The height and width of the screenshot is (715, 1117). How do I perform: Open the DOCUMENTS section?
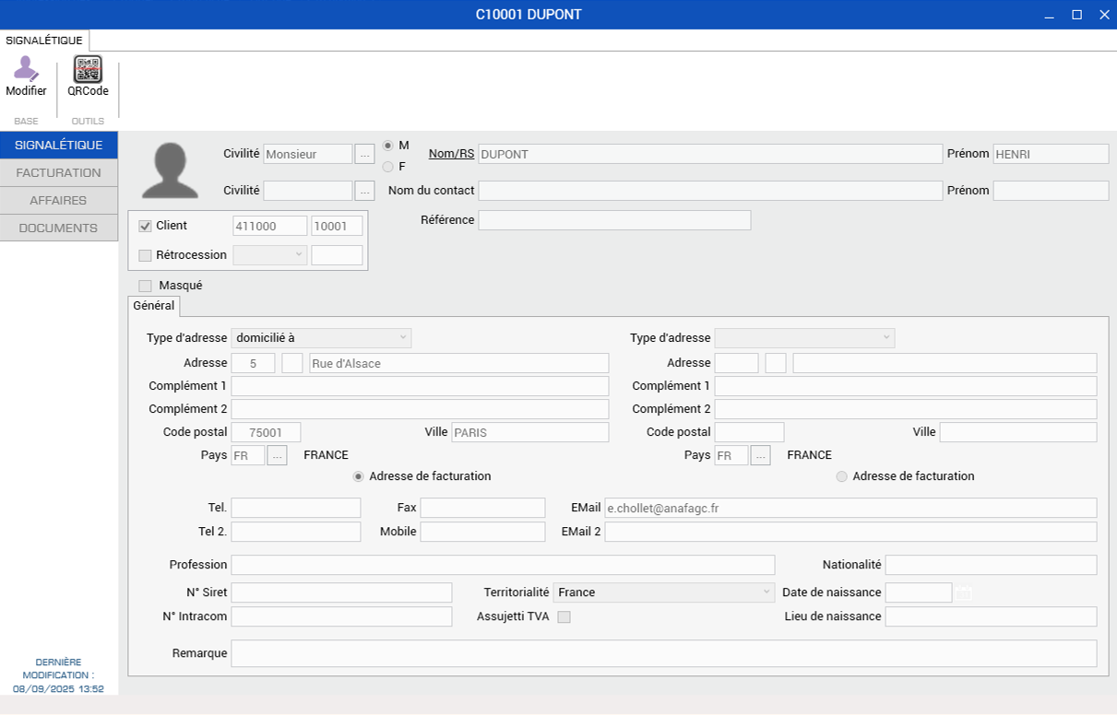pyautogui.click(x=59, y=228)
